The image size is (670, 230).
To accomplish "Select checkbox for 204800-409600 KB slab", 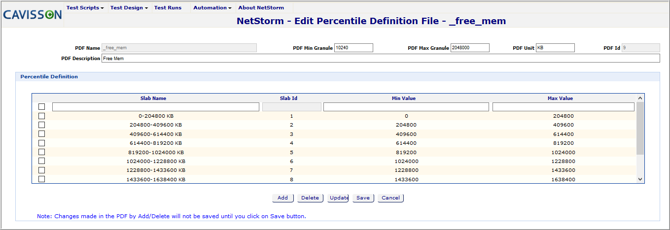I will [41, 125].
